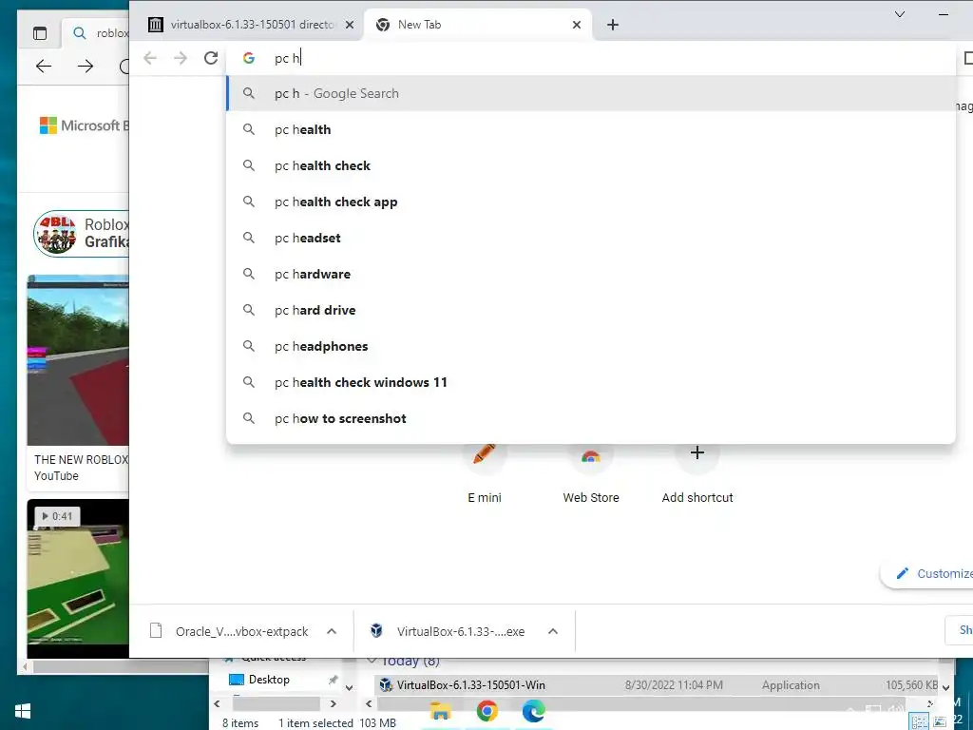Click Edge window forward arrow
973x730 pixels.
coord(86,67)
